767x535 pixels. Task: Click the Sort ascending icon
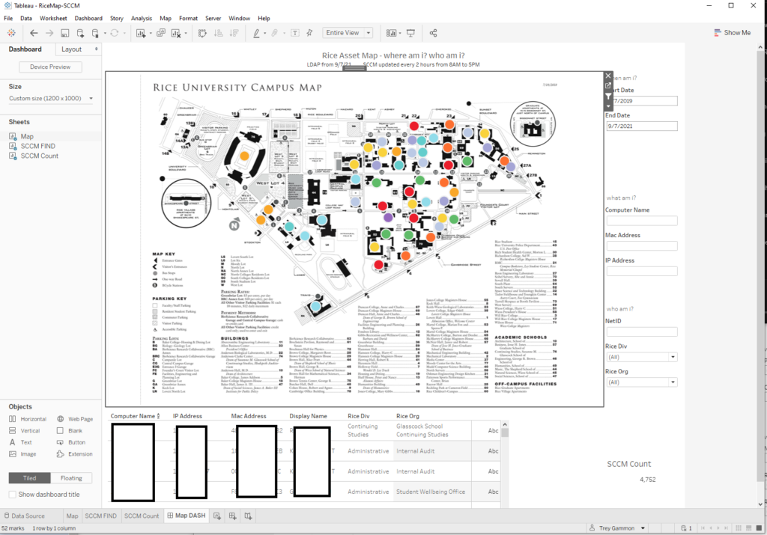click(219, 33)
